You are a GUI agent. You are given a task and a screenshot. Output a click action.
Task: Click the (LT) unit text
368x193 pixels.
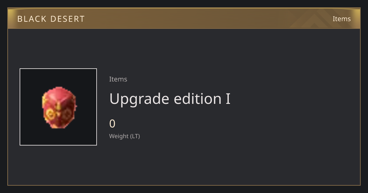point(135,136)
